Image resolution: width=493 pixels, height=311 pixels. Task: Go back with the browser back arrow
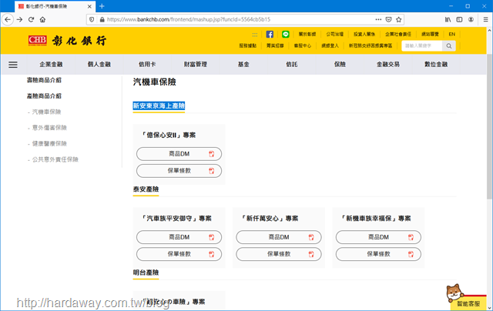click(8, 19)
